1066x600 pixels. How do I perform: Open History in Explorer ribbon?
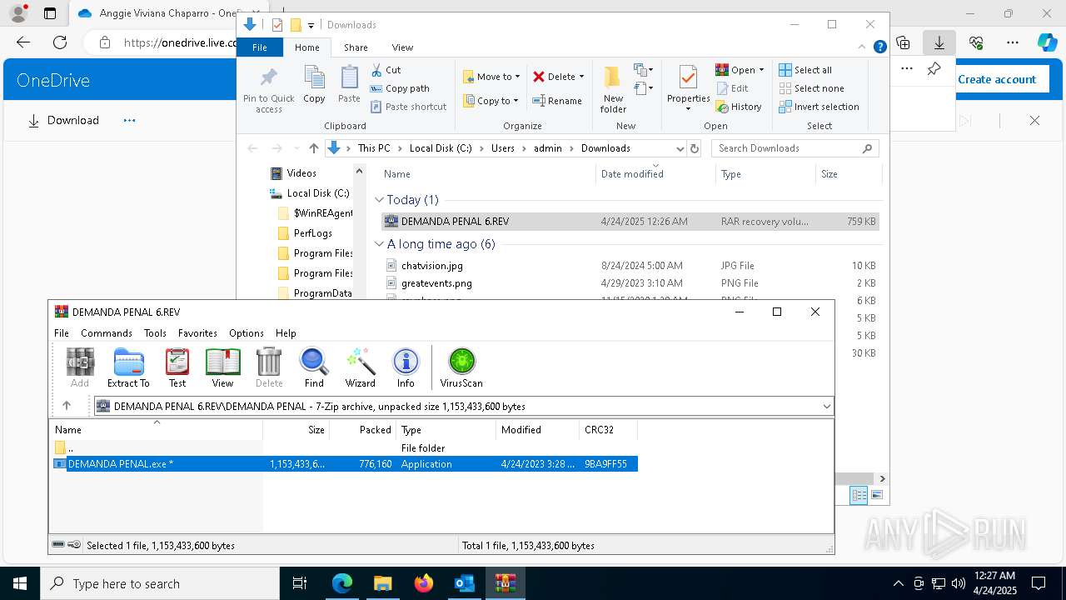[x=739, y=107]
